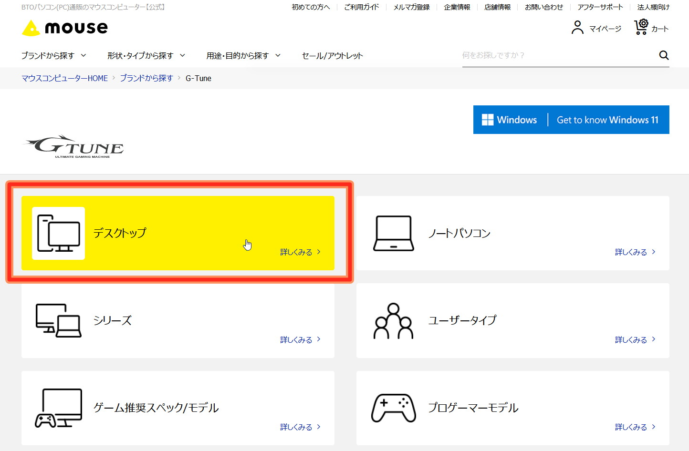Expand the ブランドから探す menu
This screenshot has width=689, height=451.
[x=53, y=56]
